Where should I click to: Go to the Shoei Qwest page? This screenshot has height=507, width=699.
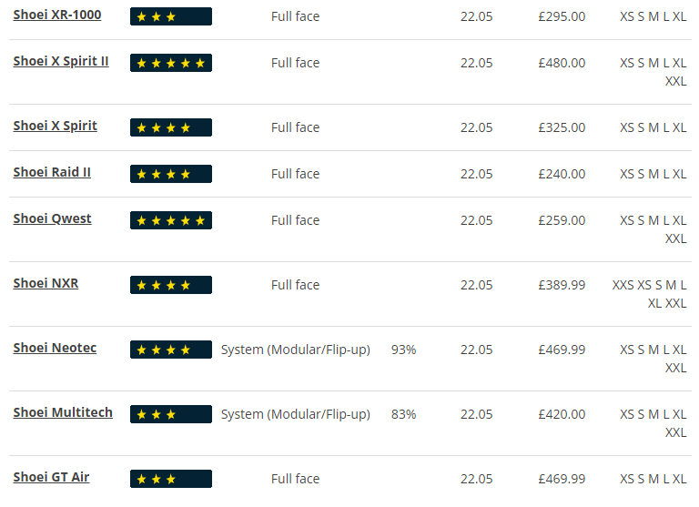[x=52, y=219]
